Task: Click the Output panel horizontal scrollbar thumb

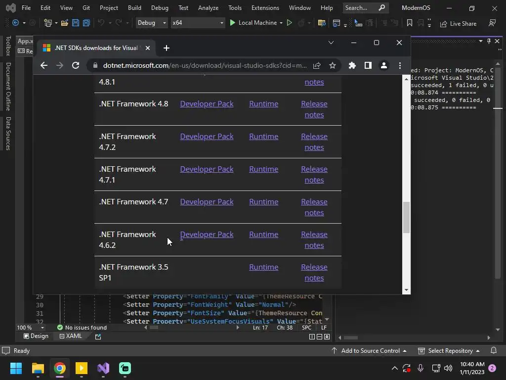Action: (x=351, y=337)
